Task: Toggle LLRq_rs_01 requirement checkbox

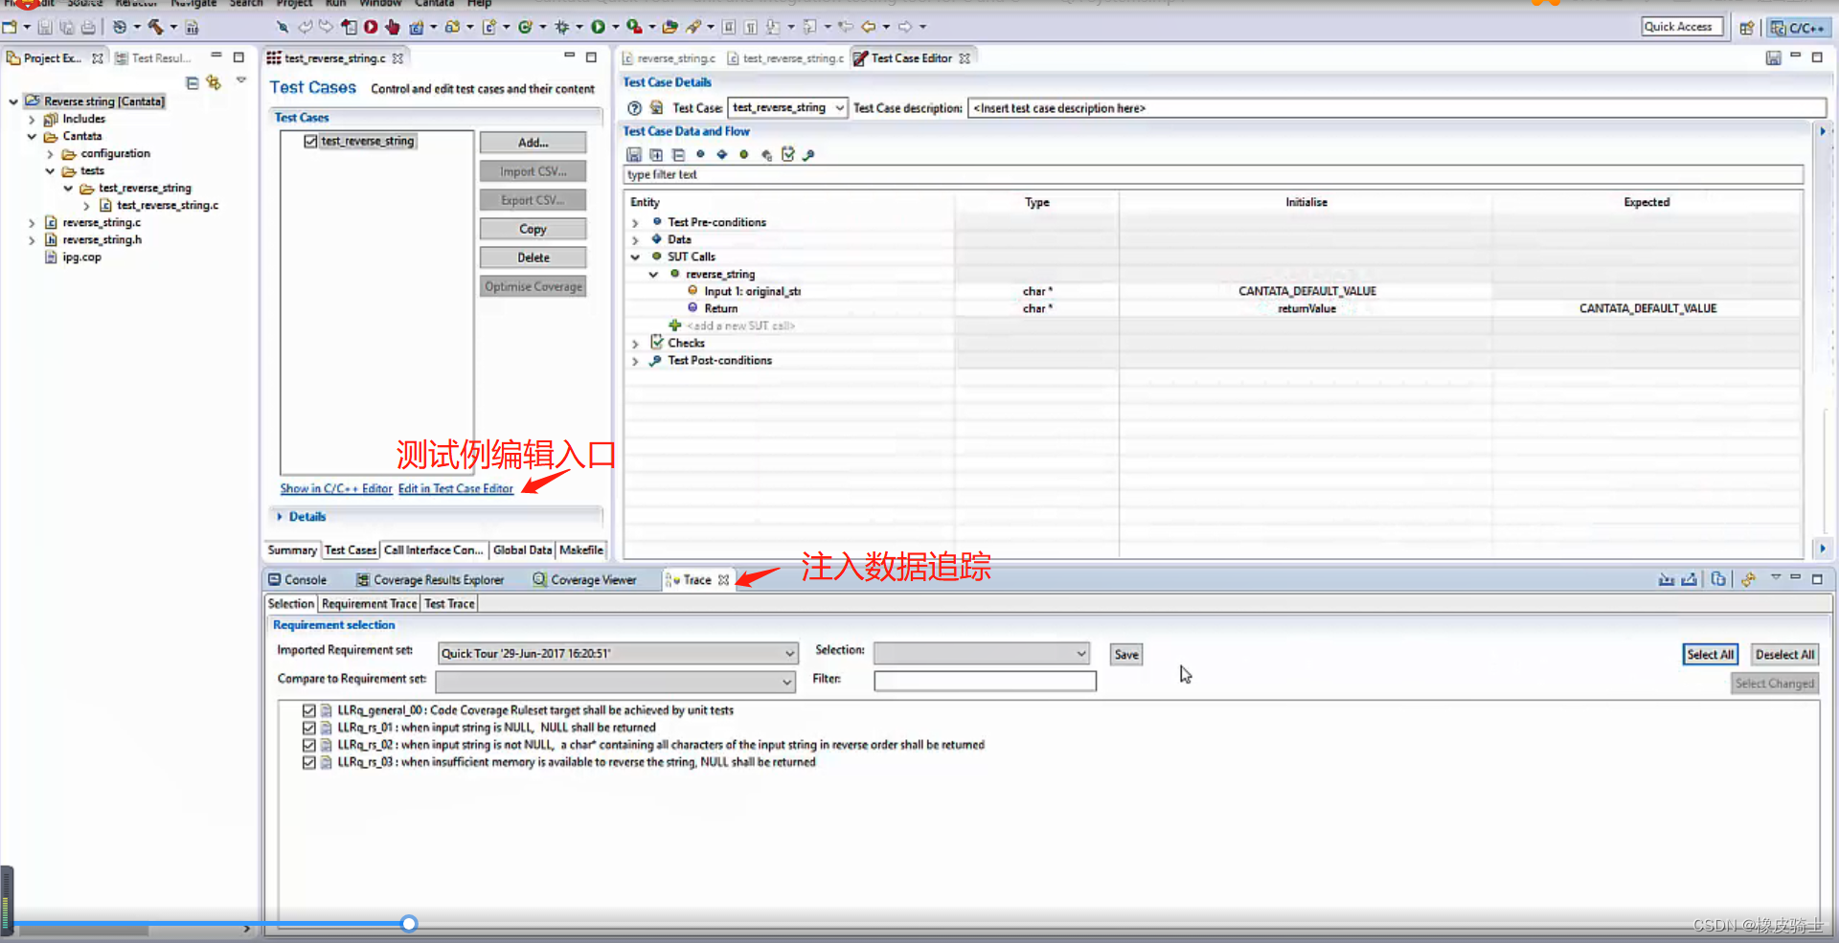Action: (x=308, y=728)
